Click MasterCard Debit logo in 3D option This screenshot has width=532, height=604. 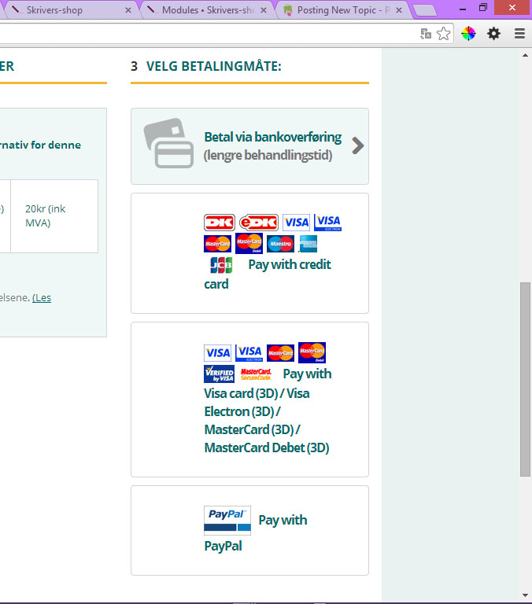[x=312, y=352]
